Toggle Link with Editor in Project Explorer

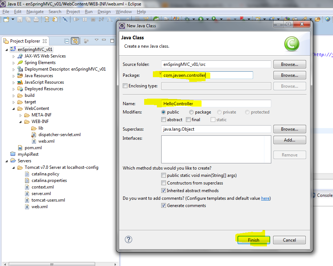click(x=75, y=41)
